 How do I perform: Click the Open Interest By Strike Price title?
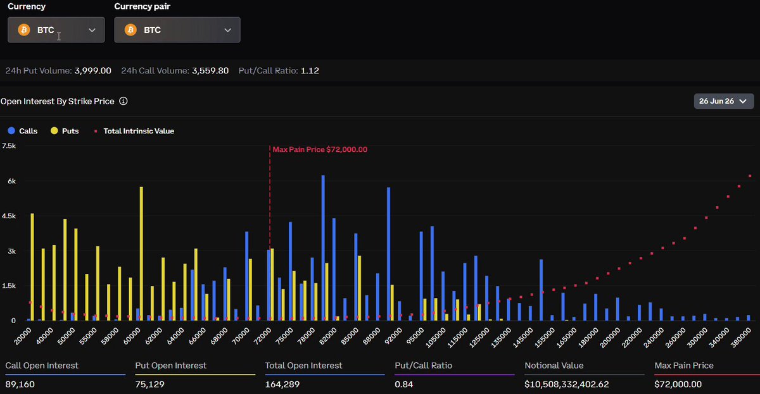(x=58, y=101)
